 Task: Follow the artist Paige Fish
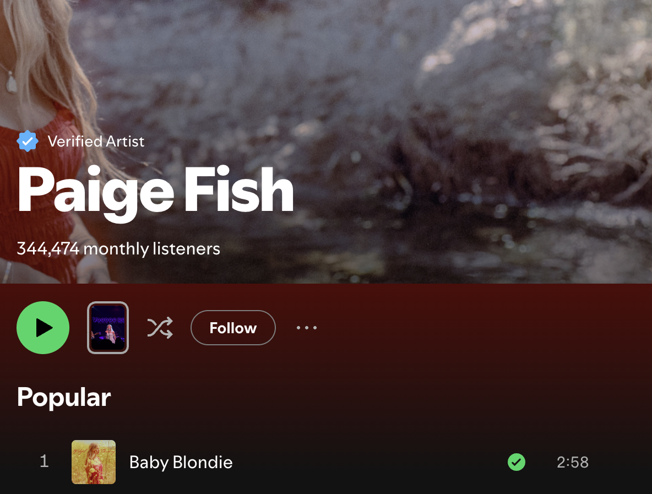coord(233,328)
